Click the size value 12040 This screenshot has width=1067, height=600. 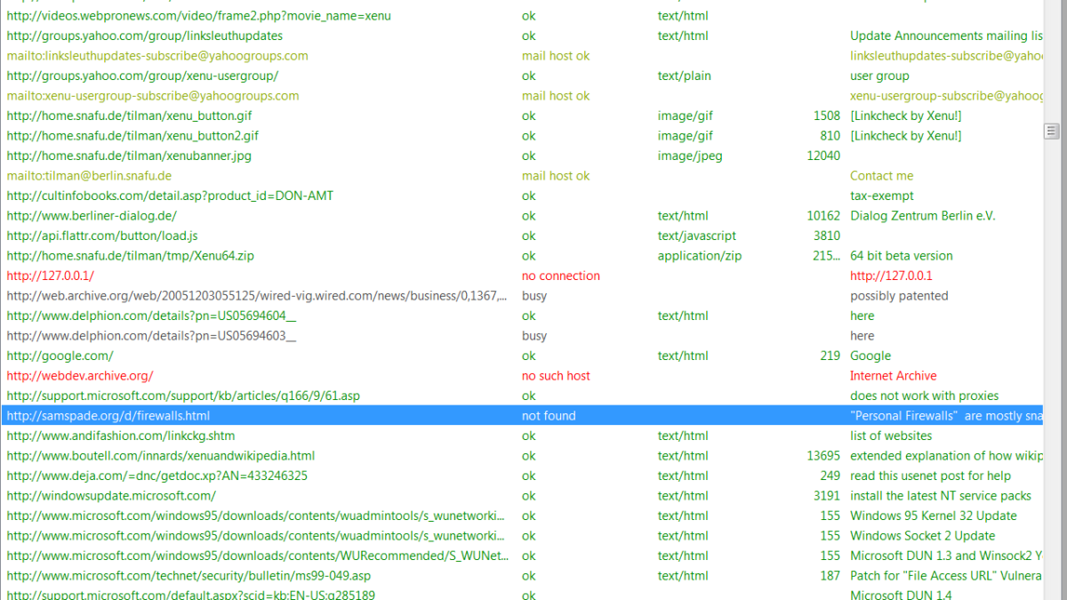pos(823,156)
